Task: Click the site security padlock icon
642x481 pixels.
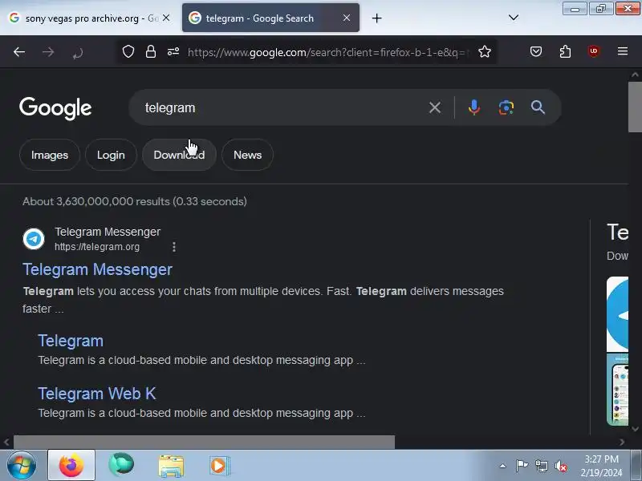Action: click(x=151, y=51)
